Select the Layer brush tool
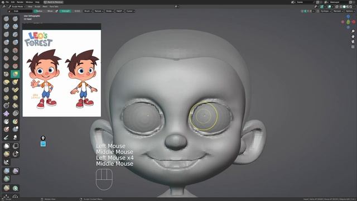Image resolution: width=357 pixels, height=201 pixels. pyautogui.click(x=15, y=35)
